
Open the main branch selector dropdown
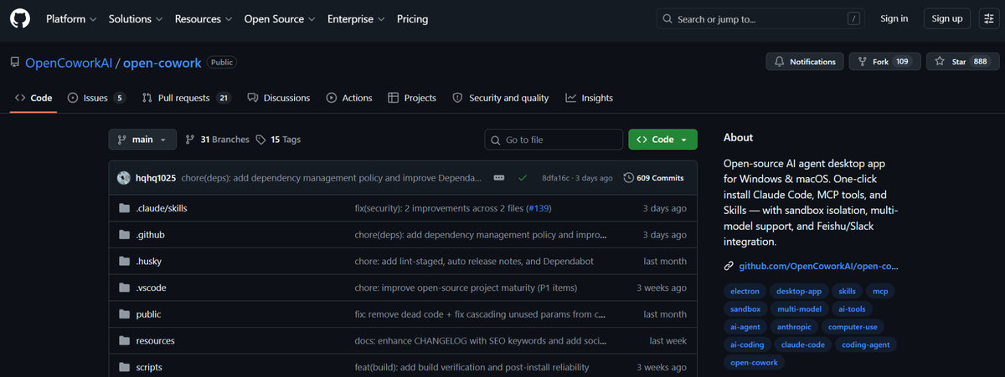[x=142, y=140]
